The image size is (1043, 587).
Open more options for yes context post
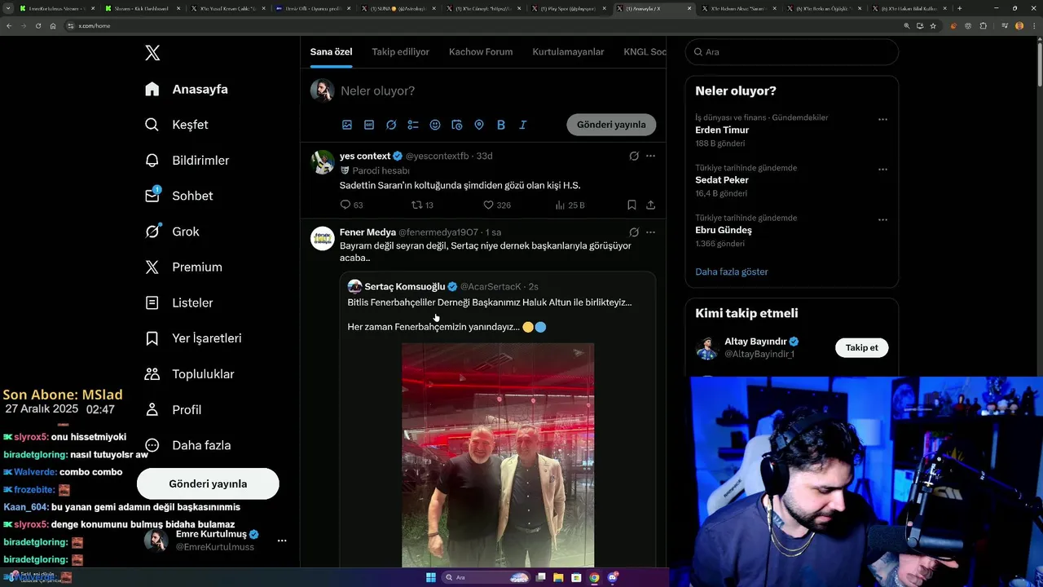[650, 156]
